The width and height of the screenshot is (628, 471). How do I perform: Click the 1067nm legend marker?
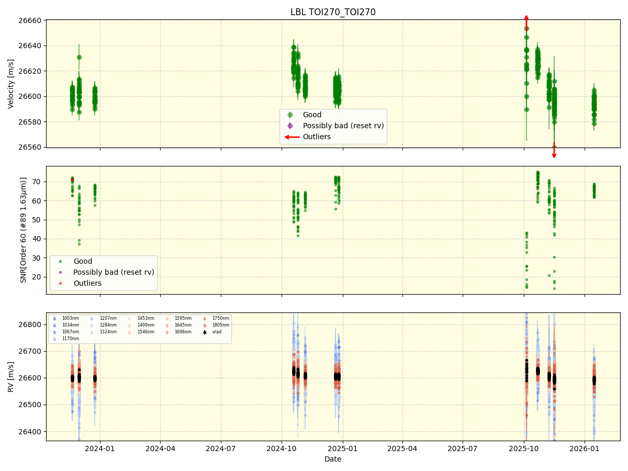(54, 332)
